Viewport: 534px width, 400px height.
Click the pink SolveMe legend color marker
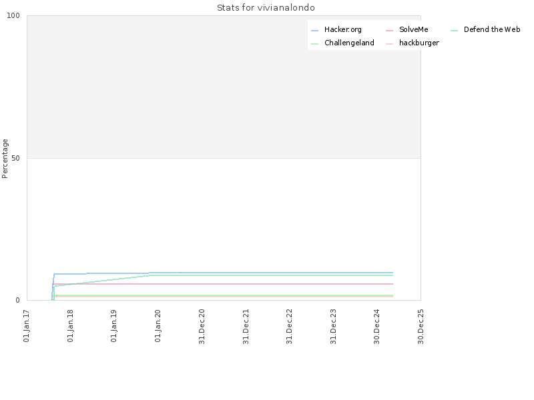(x=389, y=31)
